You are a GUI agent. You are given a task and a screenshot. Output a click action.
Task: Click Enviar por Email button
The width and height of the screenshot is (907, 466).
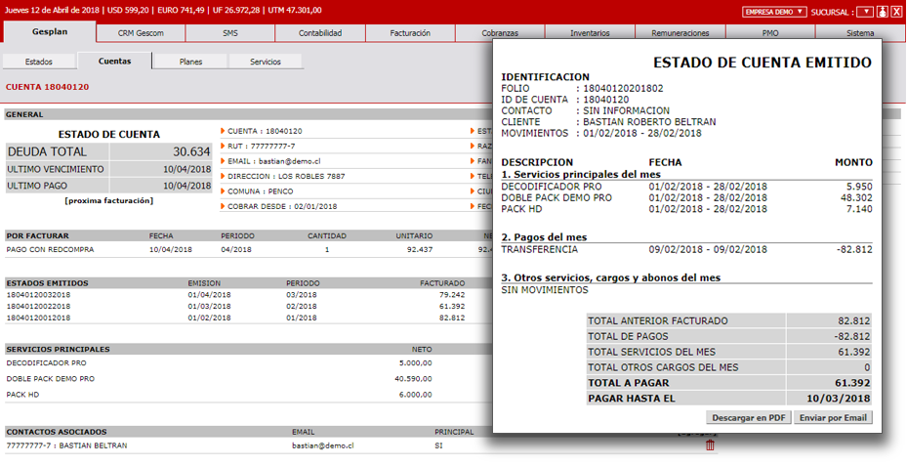[x=833, y=417]
